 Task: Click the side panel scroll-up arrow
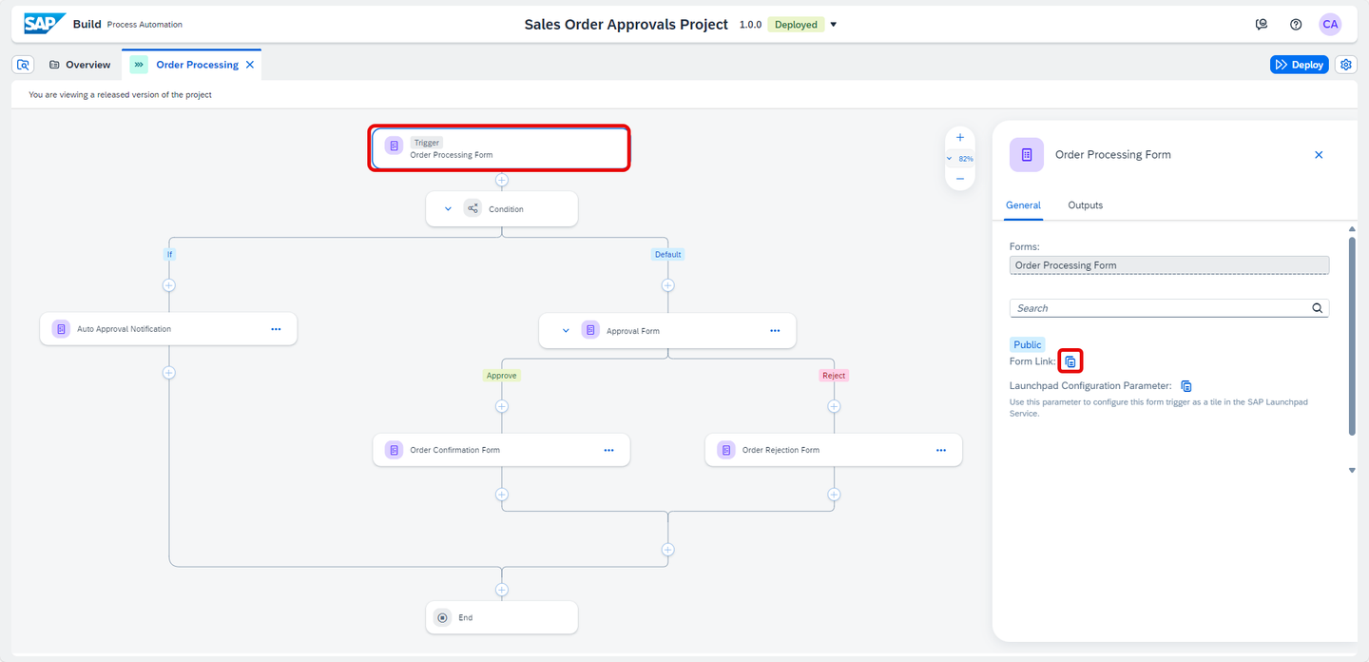tap(1352, 229)
